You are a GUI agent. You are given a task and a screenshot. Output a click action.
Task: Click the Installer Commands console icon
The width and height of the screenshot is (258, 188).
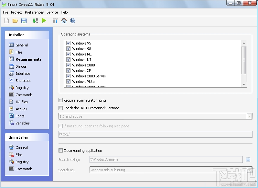point(11,94)
